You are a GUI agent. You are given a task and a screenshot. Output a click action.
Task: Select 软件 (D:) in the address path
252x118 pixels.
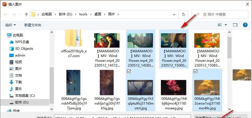point(65,14)
